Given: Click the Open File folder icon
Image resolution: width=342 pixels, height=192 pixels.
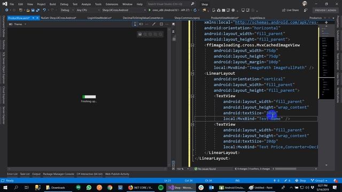Looking at the screenshot, I should tap(28, 10).
